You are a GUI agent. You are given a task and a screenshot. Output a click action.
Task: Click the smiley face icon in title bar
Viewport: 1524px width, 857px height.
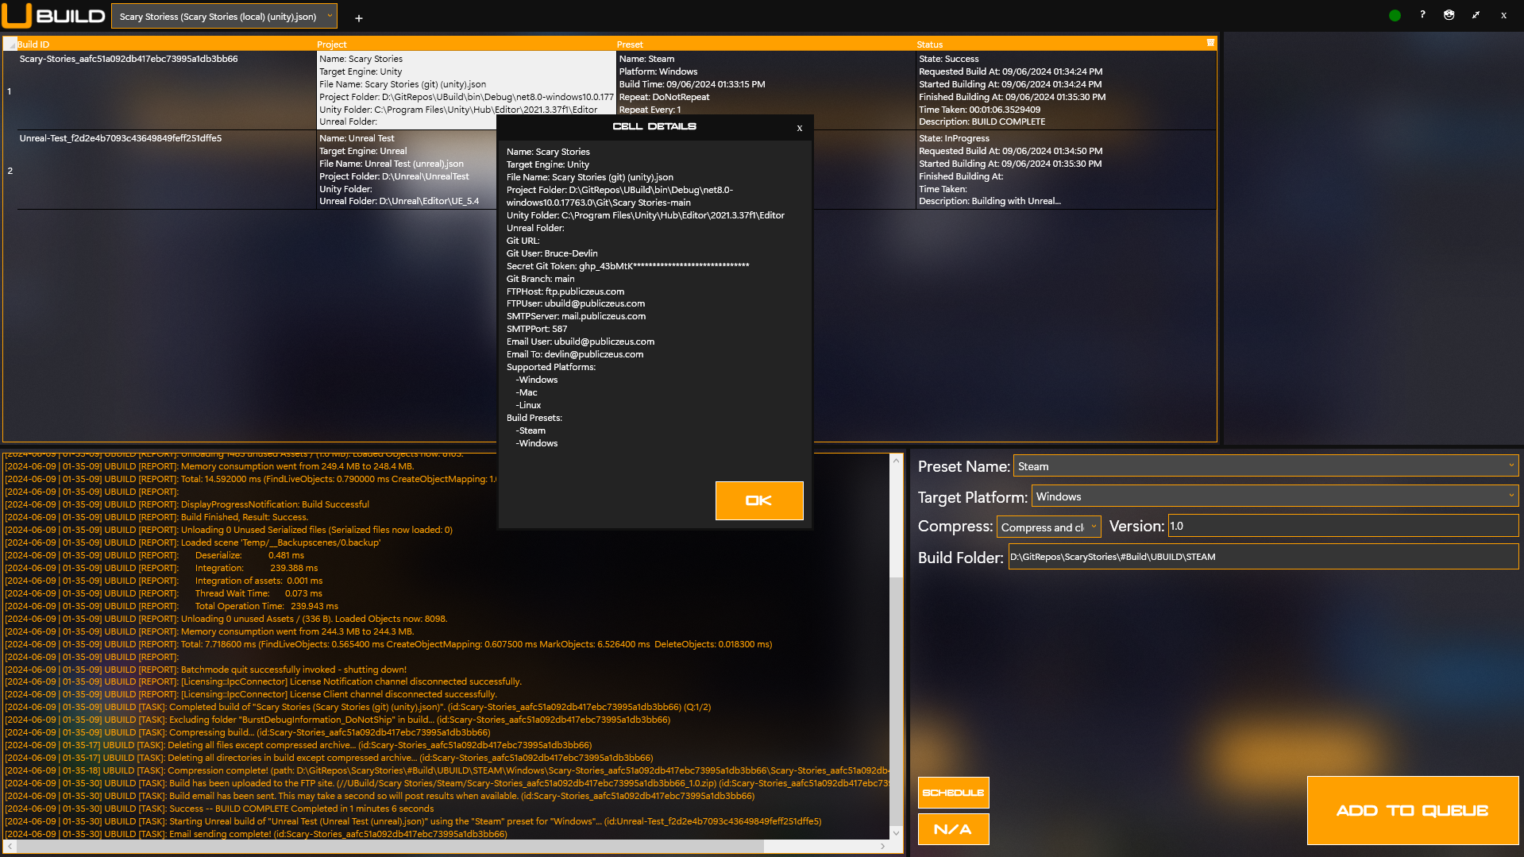pos(1449,15)
